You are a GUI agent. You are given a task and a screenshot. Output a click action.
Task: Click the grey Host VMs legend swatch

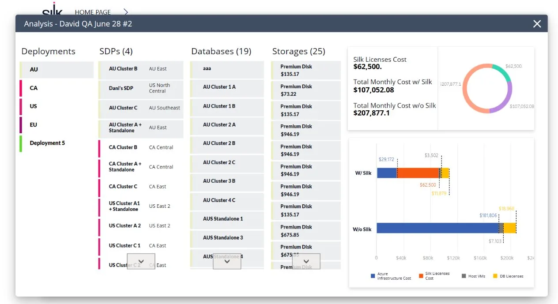point(464,276)
